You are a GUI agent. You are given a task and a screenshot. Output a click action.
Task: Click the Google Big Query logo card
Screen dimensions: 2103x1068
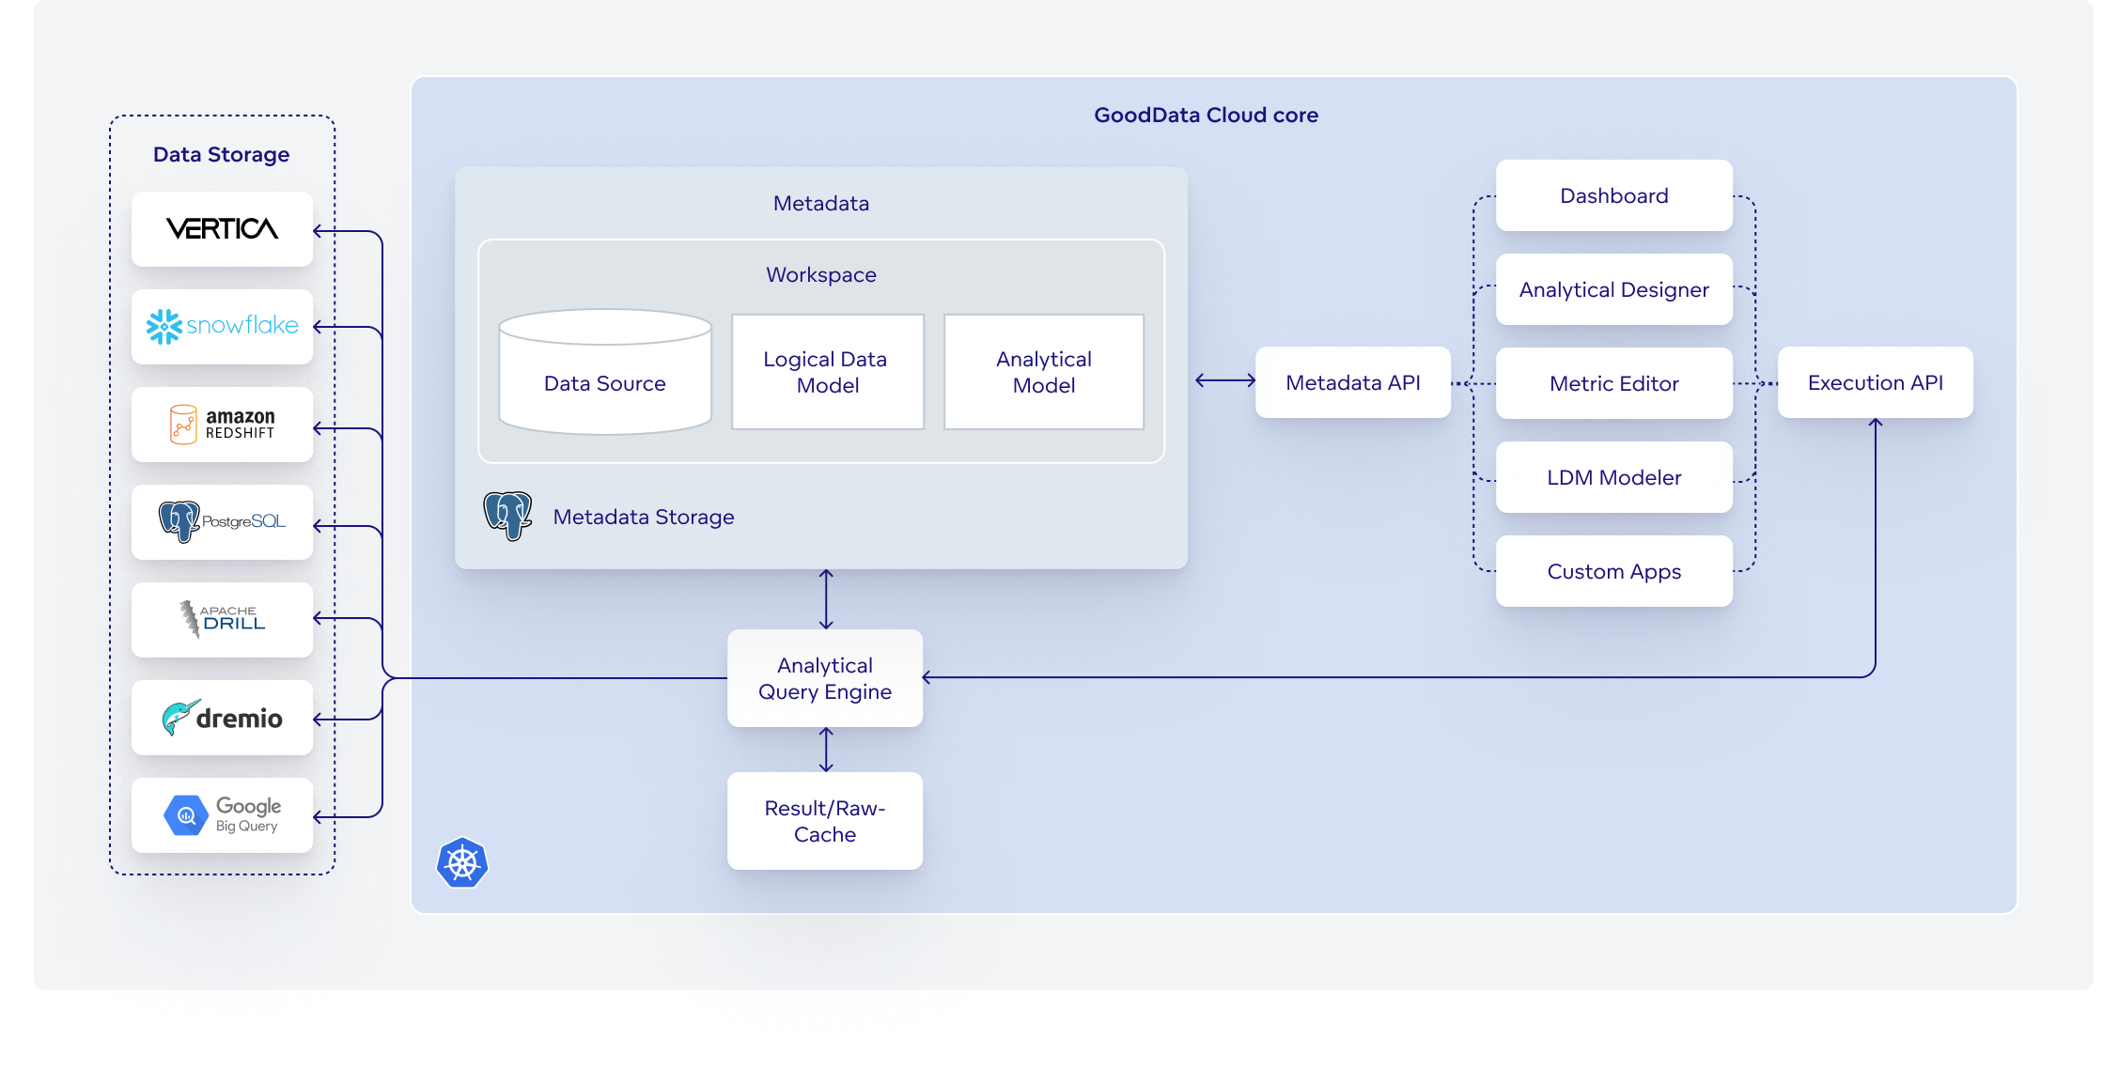[222, 815]
